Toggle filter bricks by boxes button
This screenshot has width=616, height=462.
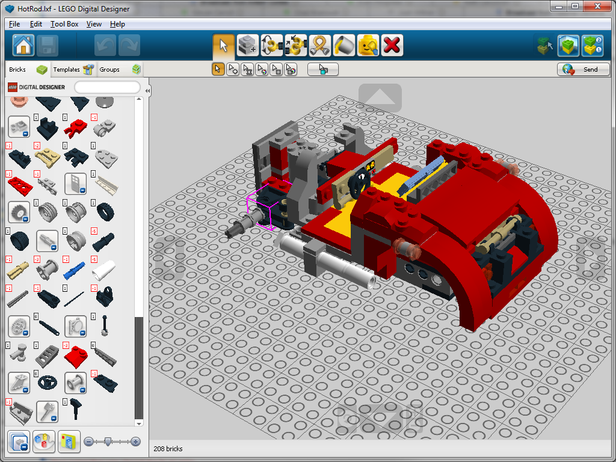tap(69, 442)
